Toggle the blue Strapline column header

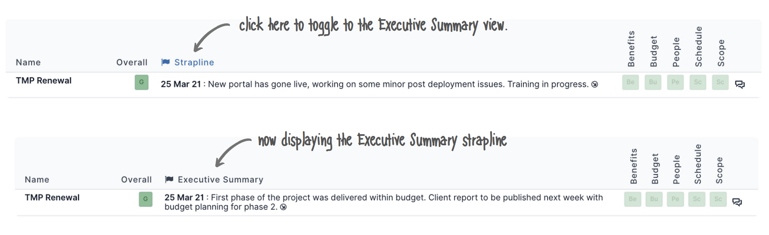pyautogui.click(x=194, y=62)
